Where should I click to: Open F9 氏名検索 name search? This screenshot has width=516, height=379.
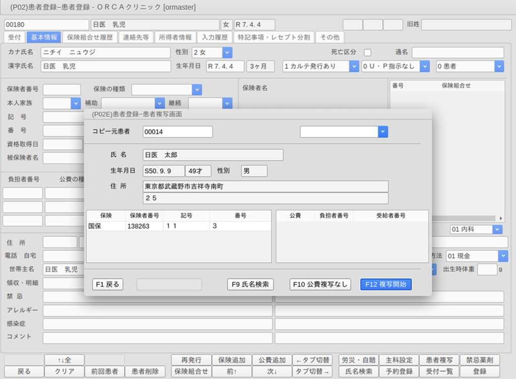pos(250,284)
